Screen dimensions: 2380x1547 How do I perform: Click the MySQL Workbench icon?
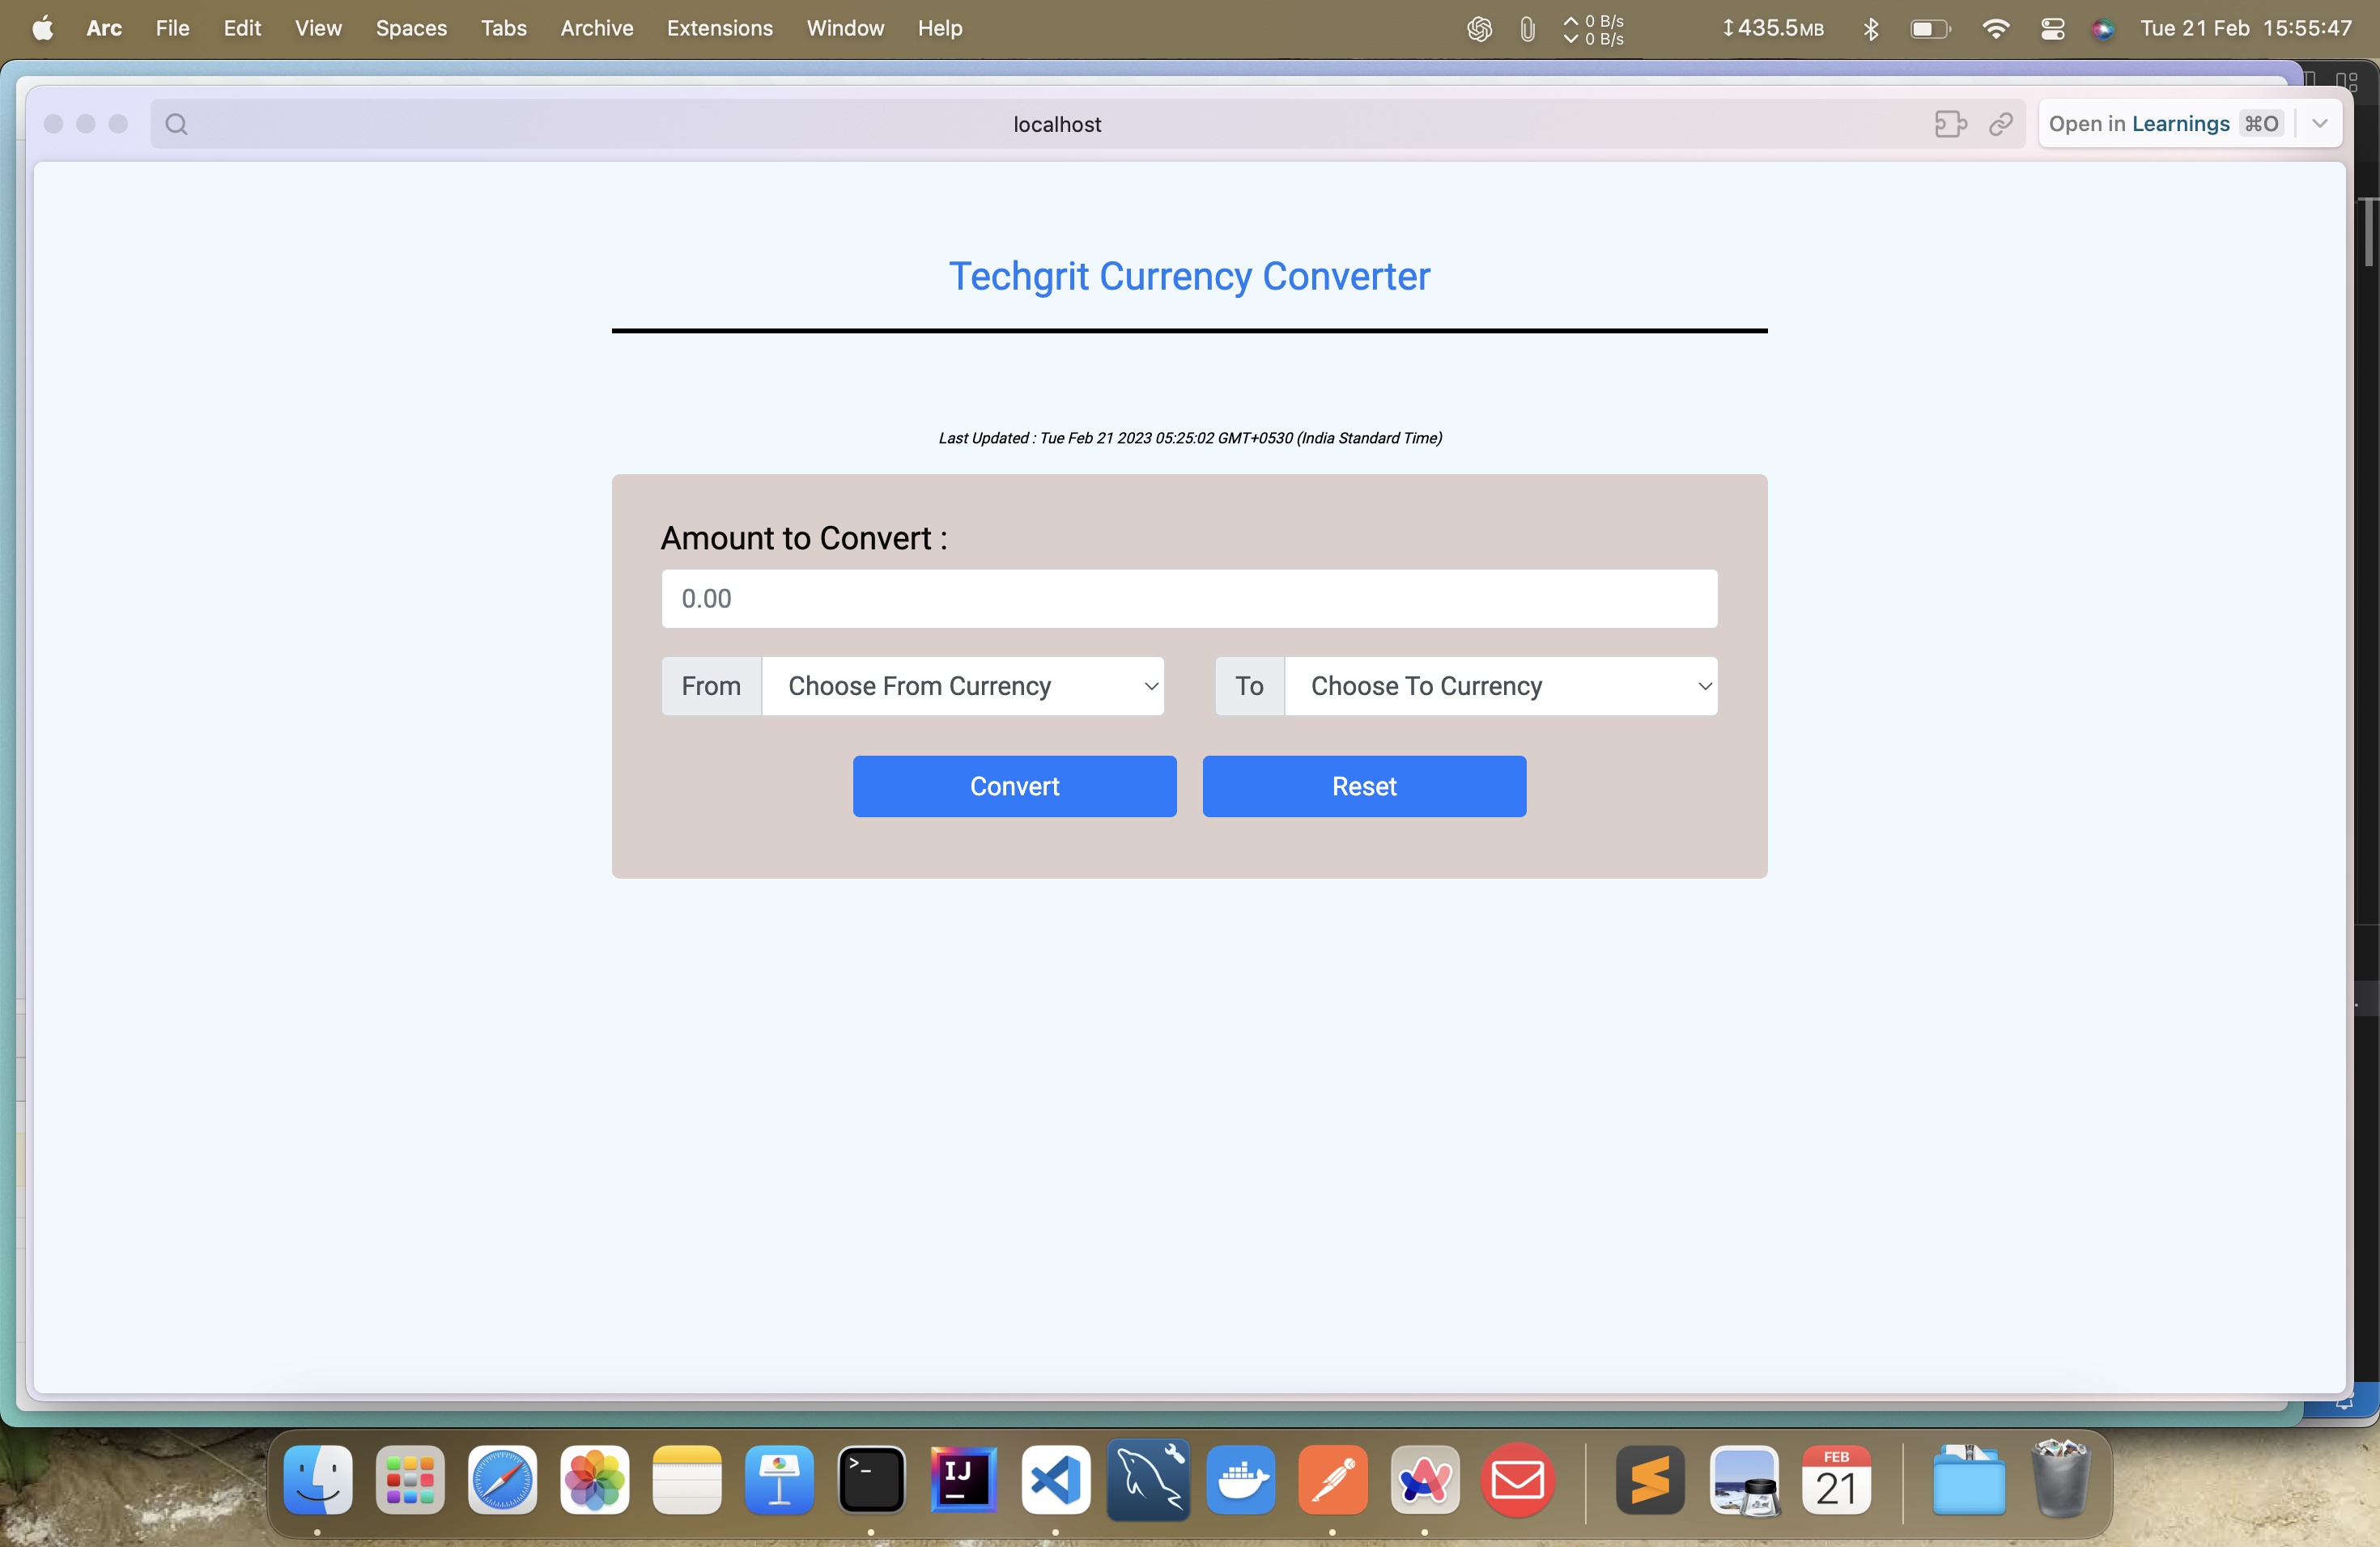pyautogui.click(x=1150, y=1481)
